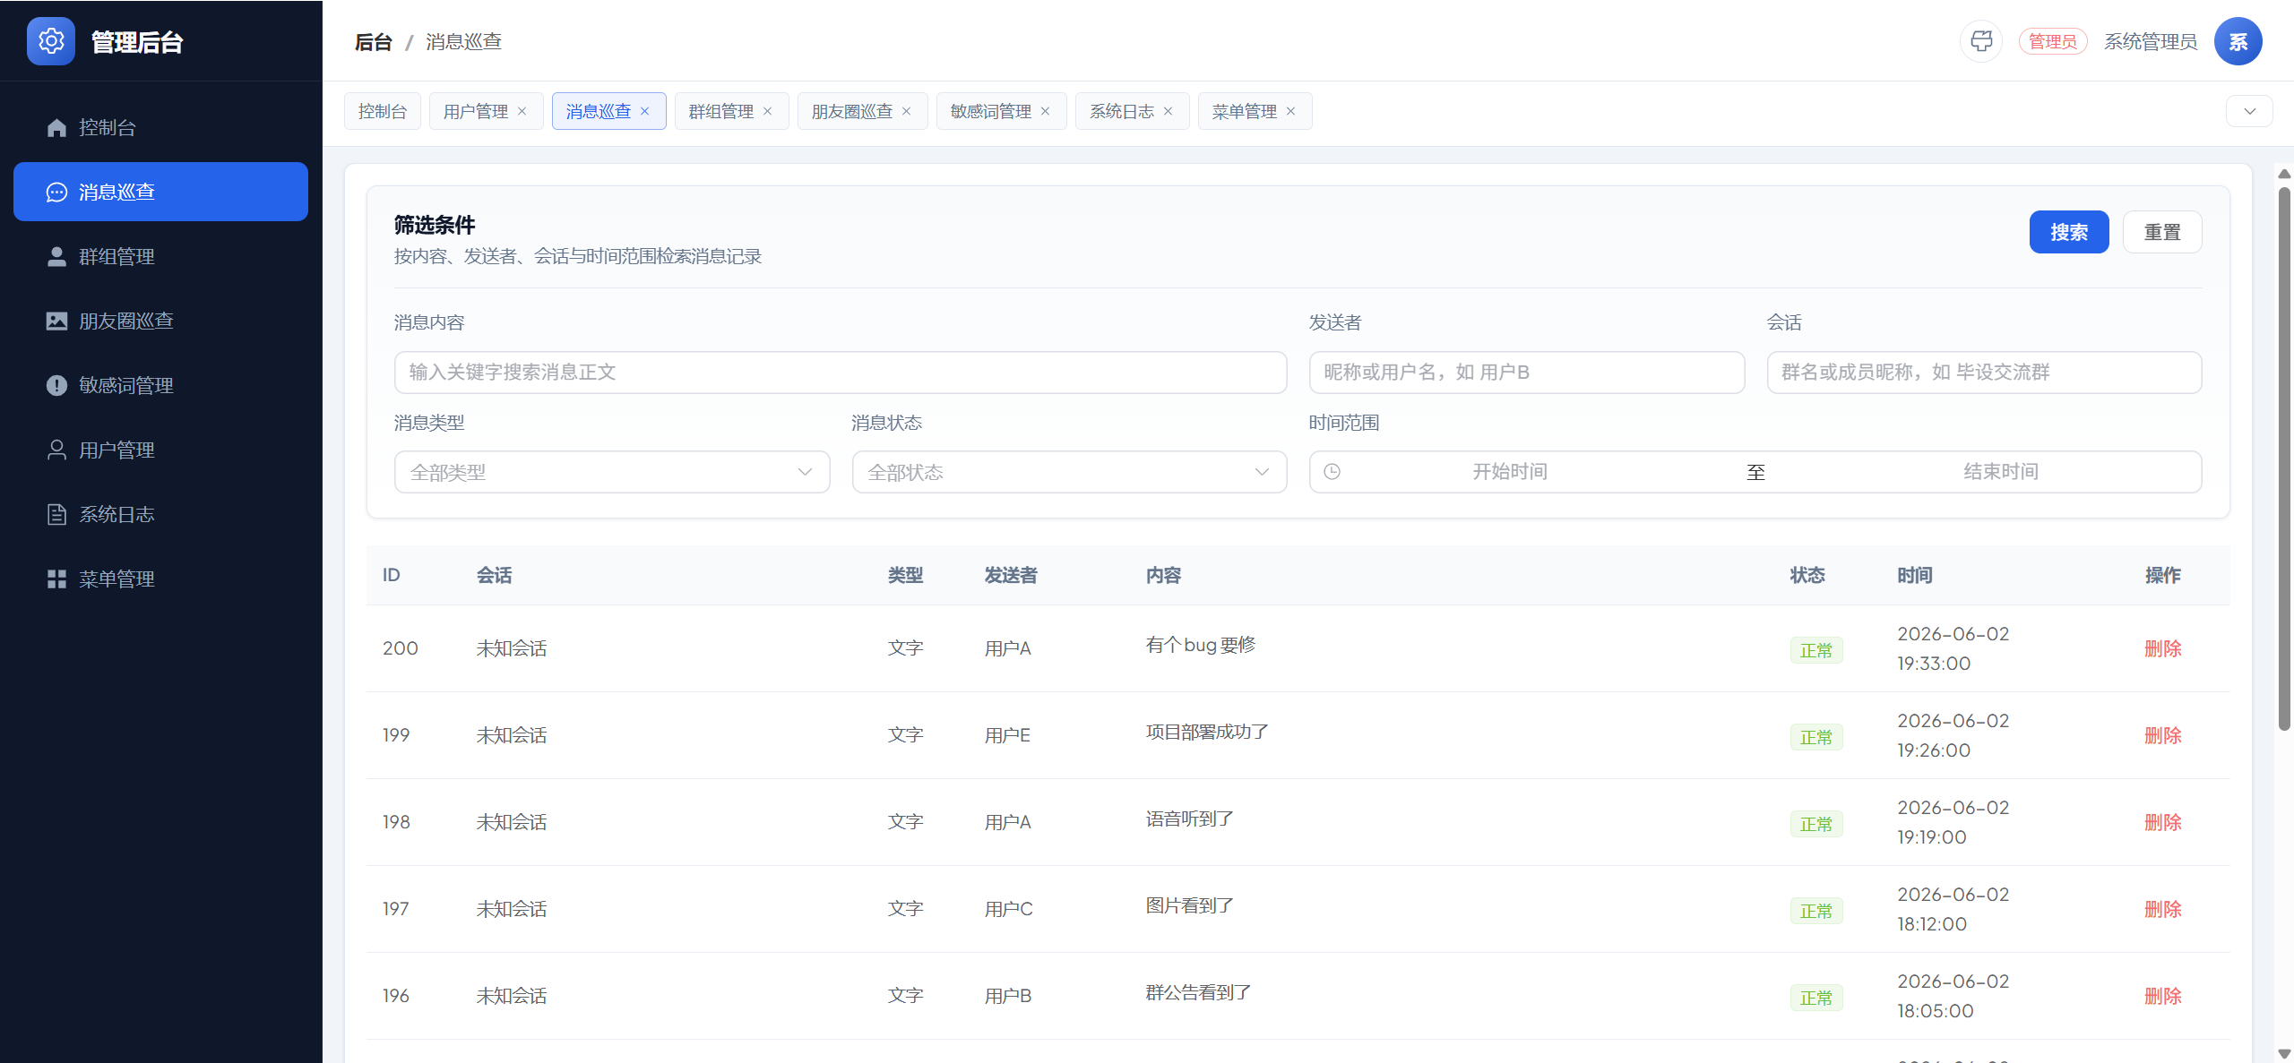Click message content 群公告看到了
2294x1063 pixels.
pos(1198,992)
